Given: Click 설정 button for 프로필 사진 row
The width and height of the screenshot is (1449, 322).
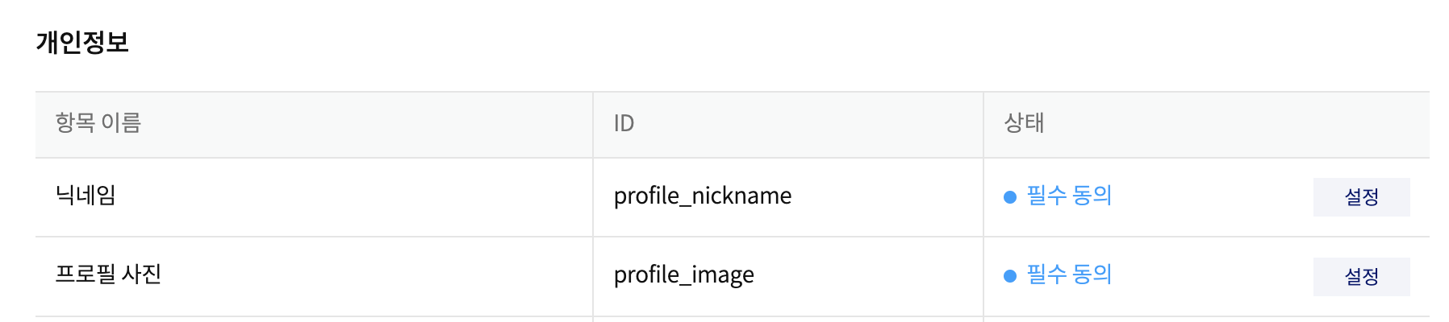Looking at the screenshot, I should tap(1361, 277).
